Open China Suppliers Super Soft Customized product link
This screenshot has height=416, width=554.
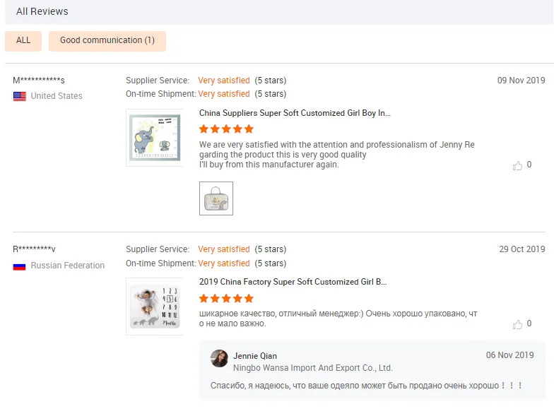tap(295, 113)
